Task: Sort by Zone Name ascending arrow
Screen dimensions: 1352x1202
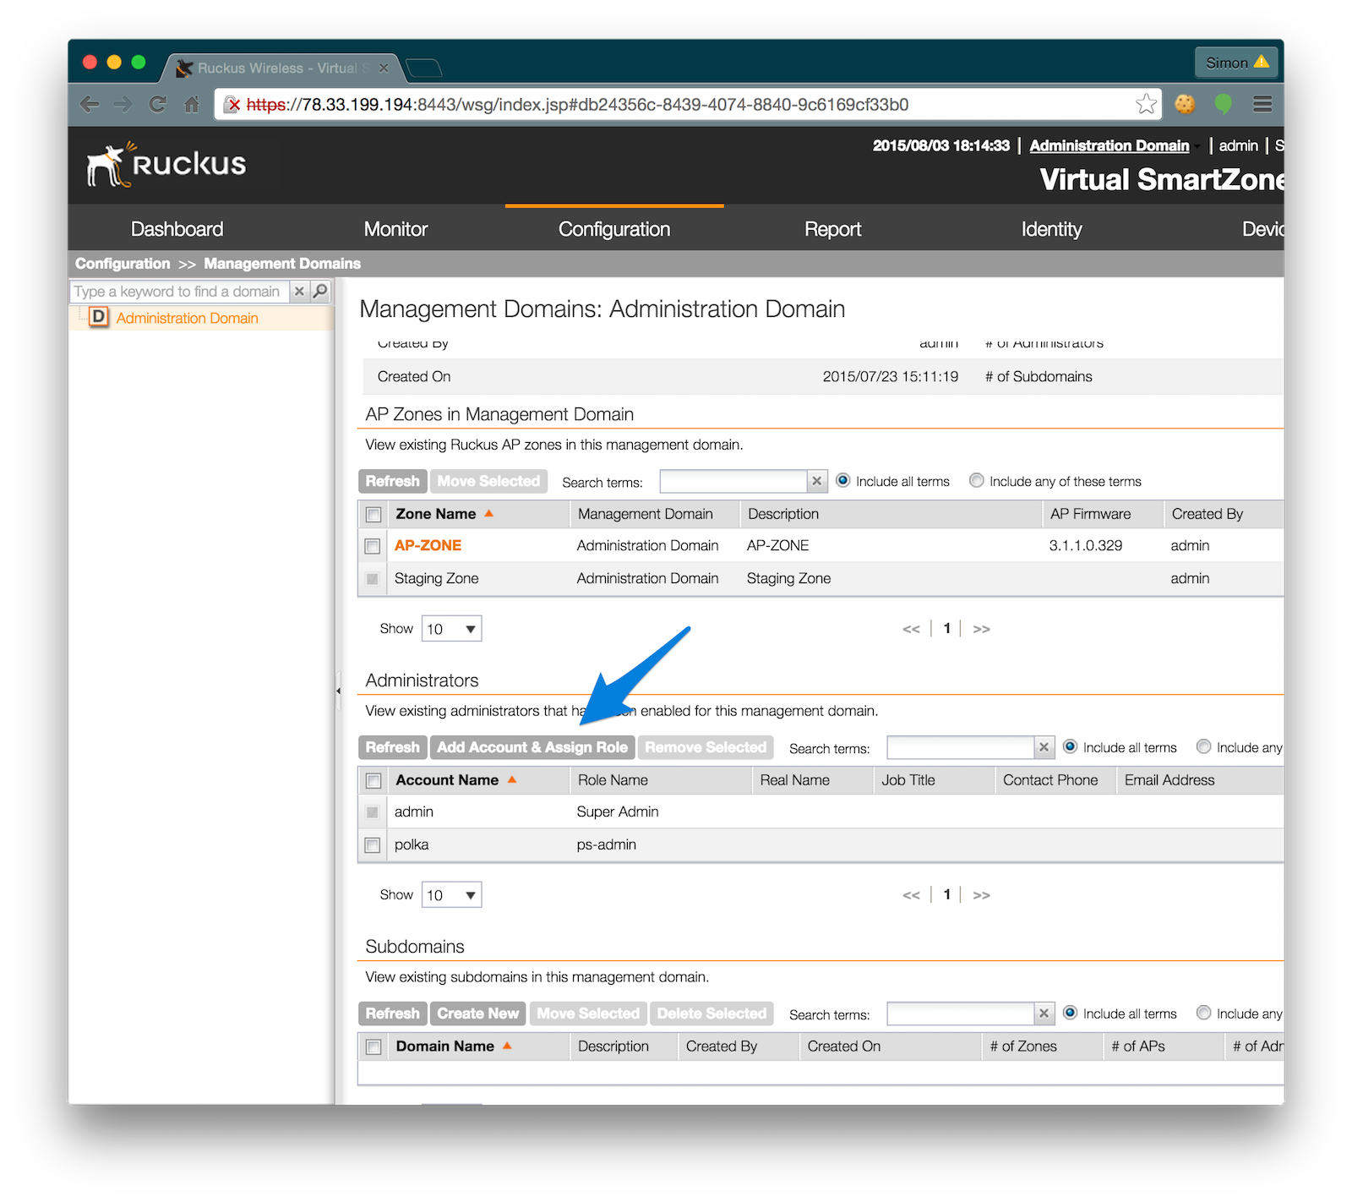Action: click(488, 513)
